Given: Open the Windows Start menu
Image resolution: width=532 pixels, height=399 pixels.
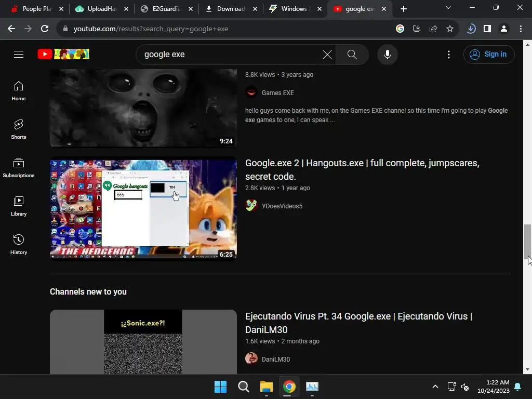Looking at the screenshot, I should [x=220, y=387].
